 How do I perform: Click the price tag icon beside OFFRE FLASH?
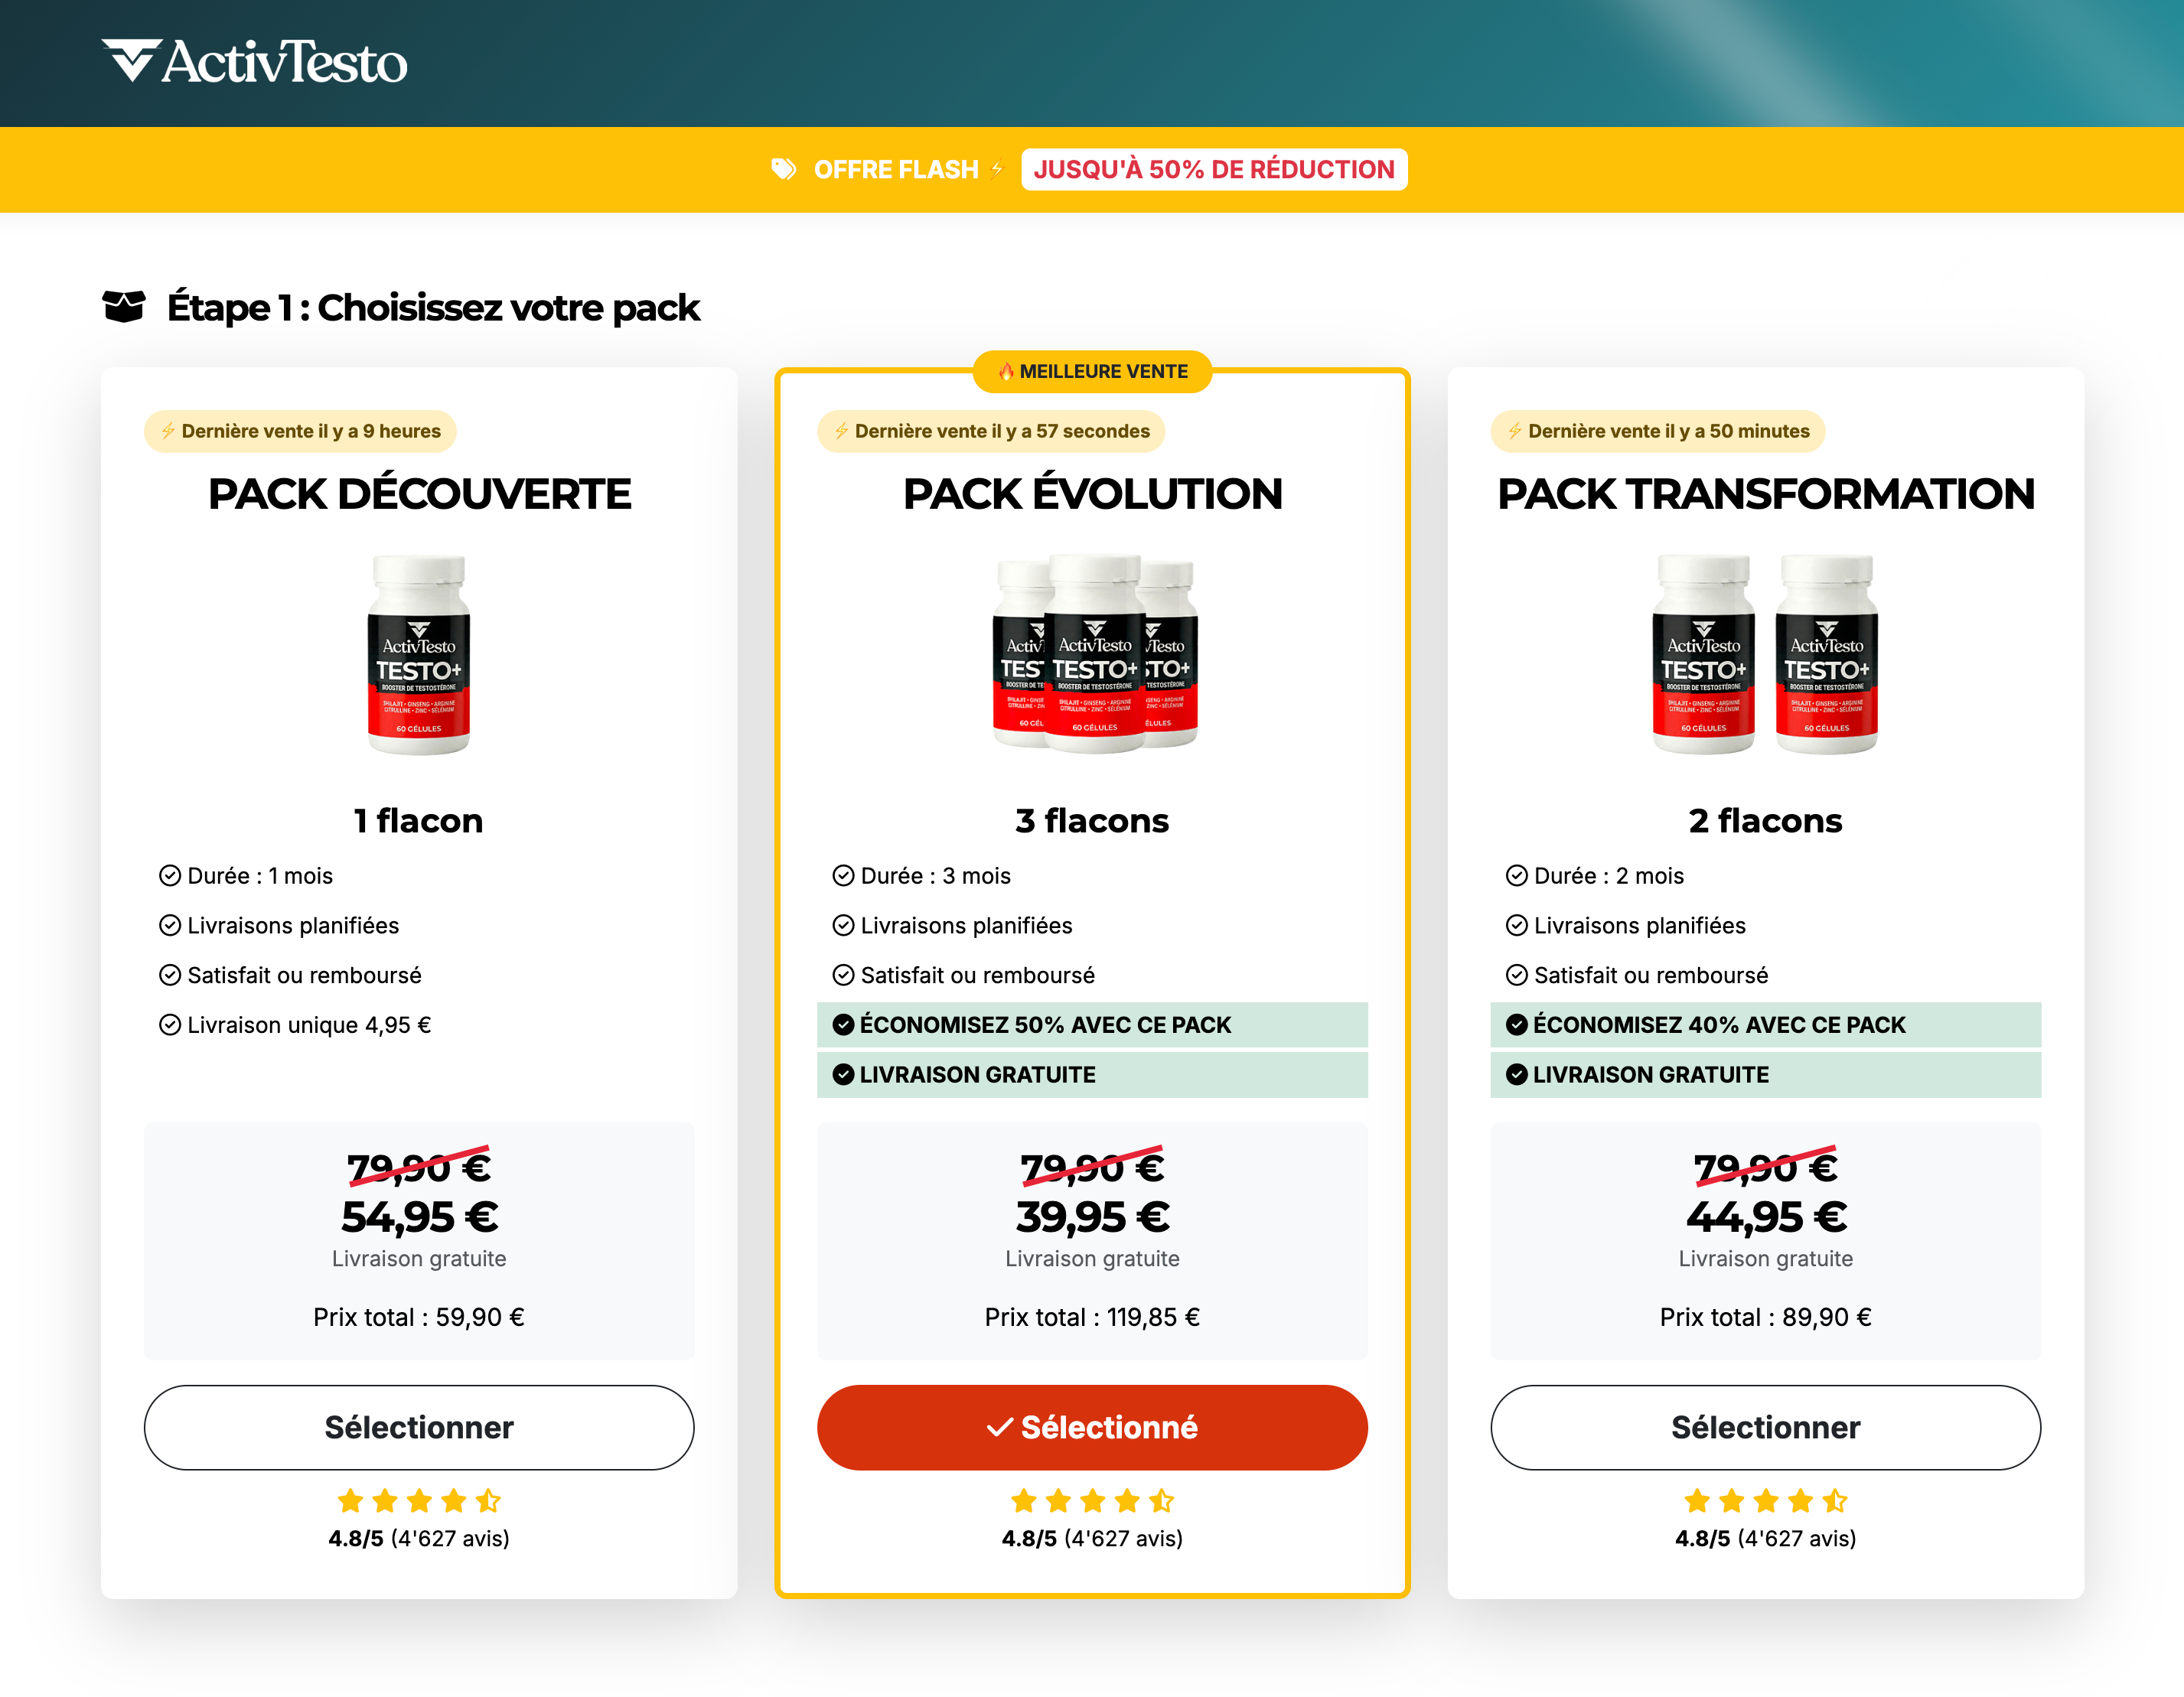click(783, 169)
